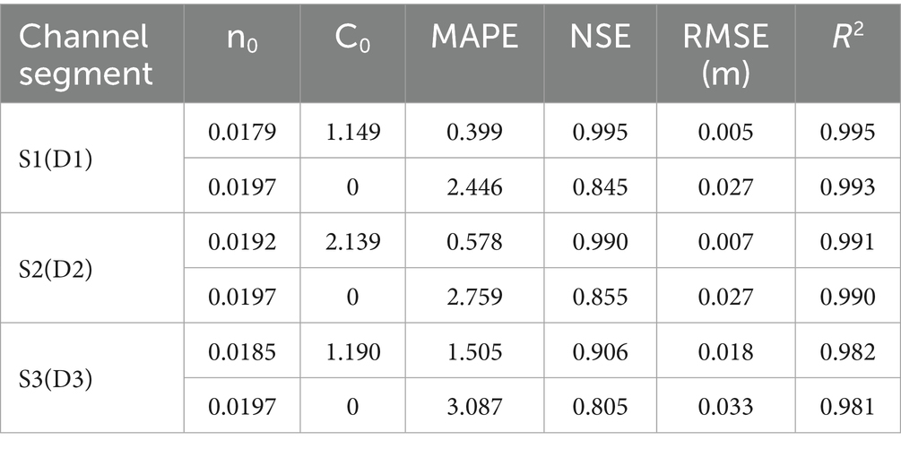Screen dimensions: 901x449
Task: Click the NSE column header
Action: [600, 37]
